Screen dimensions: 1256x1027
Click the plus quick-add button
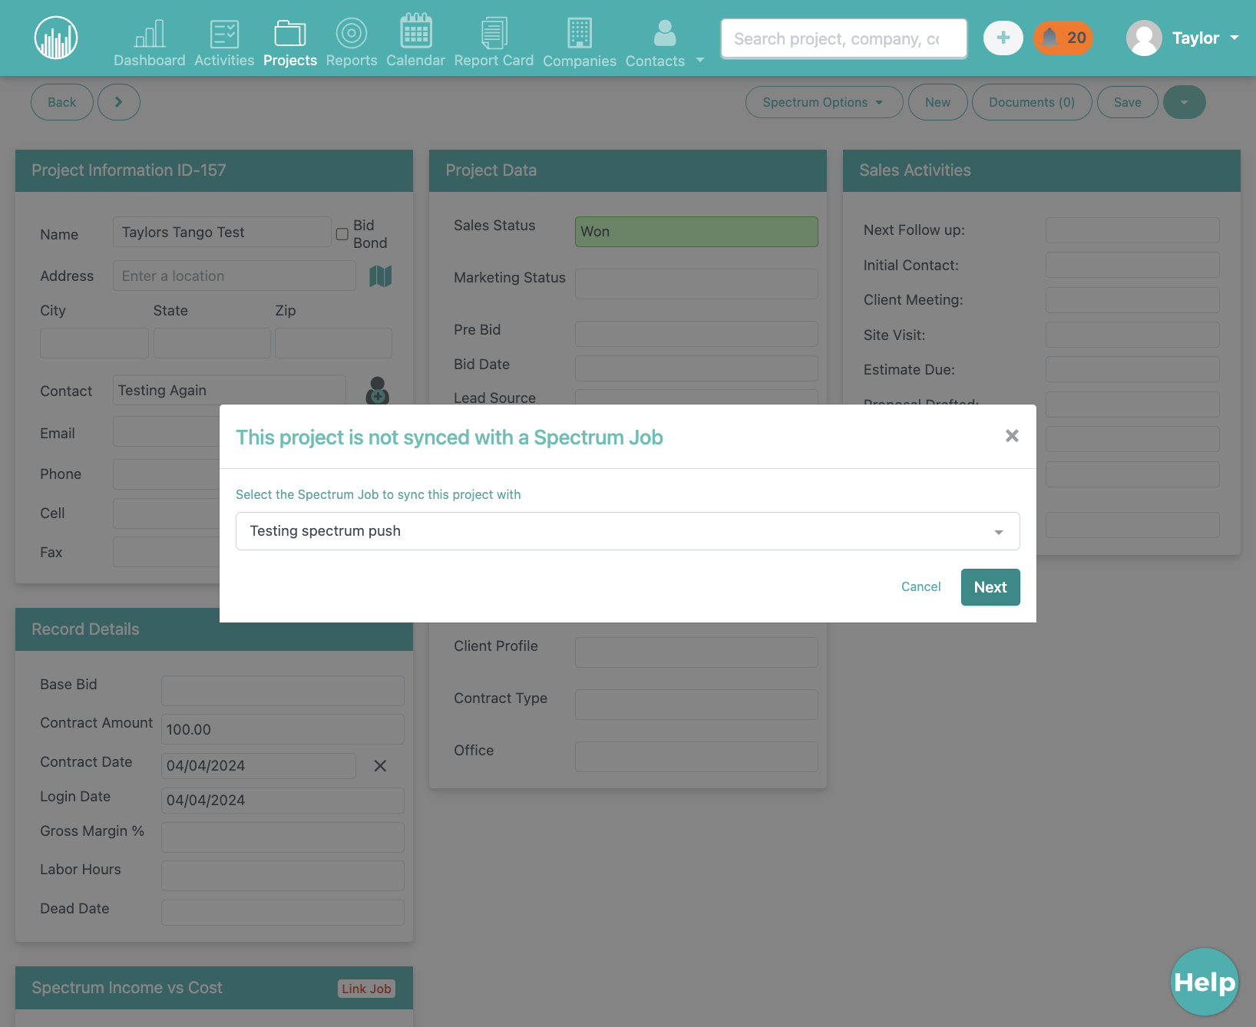click(1003, 38)
